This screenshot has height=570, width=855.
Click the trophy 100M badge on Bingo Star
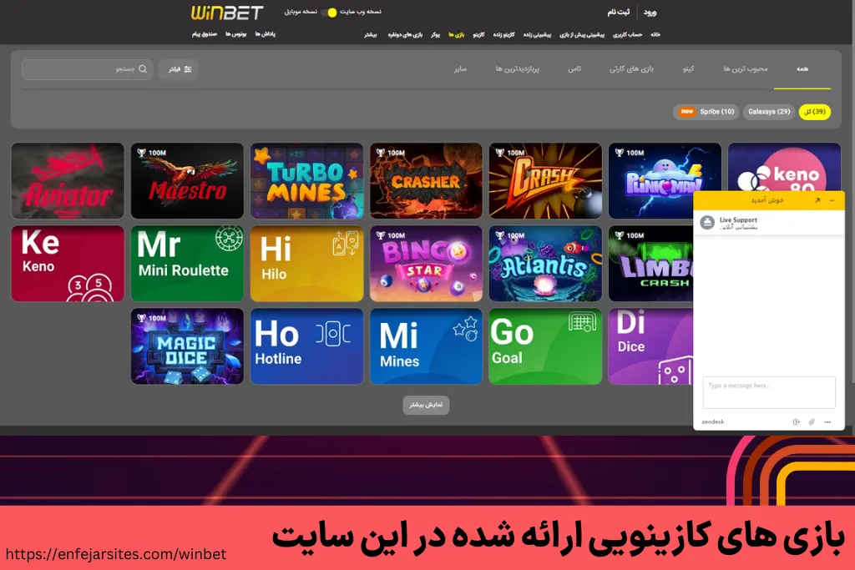pyautogui.click(x=391, y=235)
